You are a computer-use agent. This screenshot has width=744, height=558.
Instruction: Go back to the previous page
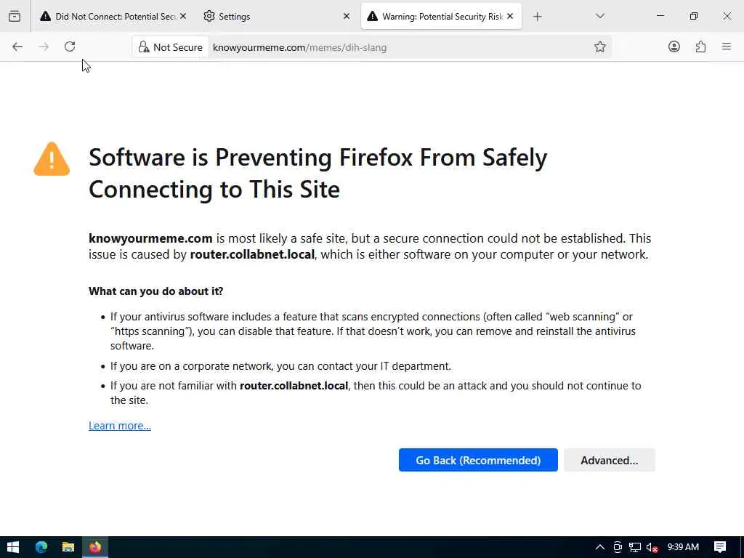coord(17,46)
